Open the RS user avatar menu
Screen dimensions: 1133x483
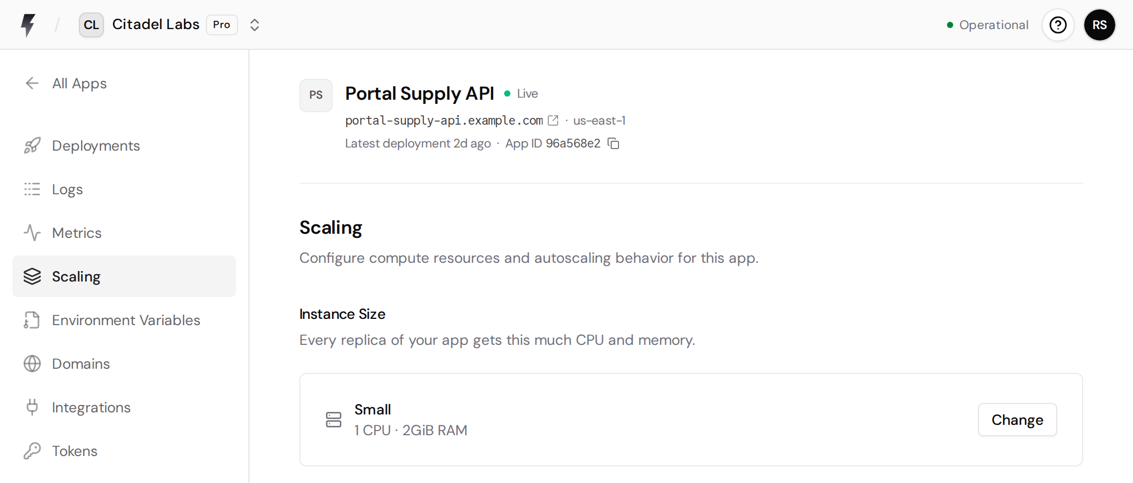click(x=1100, y=25)
